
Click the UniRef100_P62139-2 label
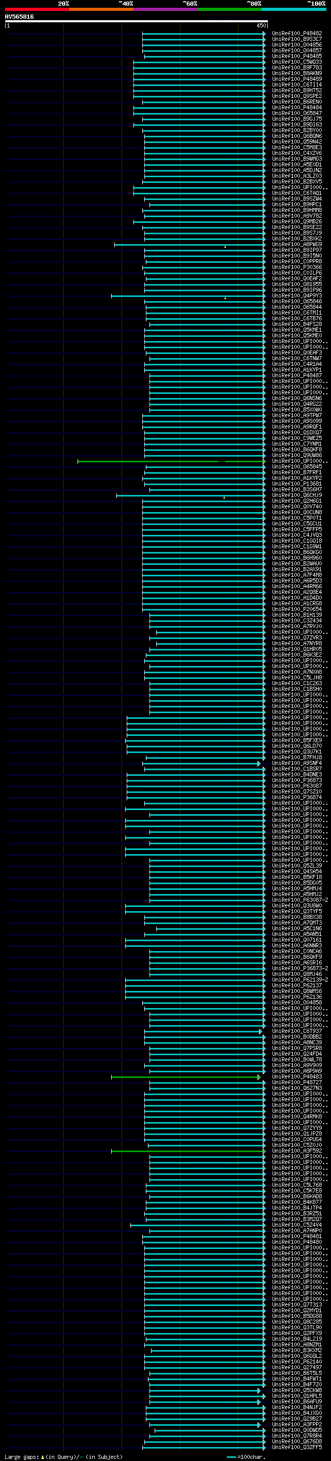[x=300, y=980]
